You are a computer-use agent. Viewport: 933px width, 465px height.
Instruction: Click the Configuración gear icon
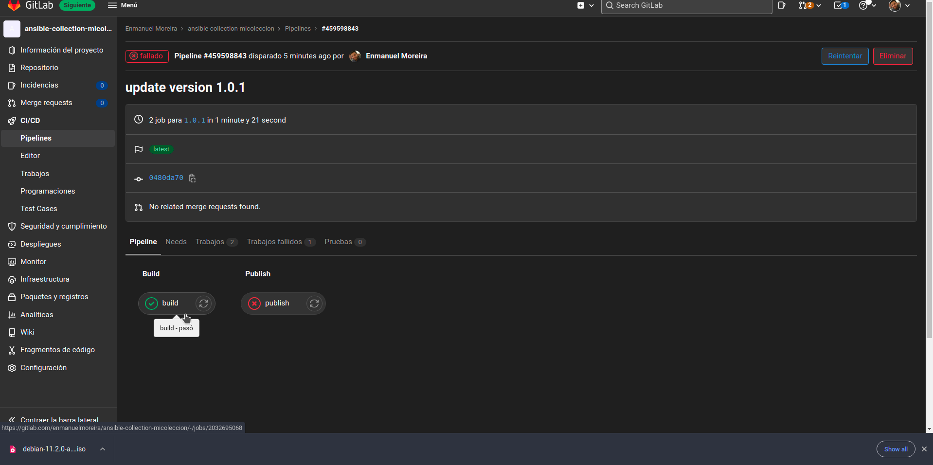tap(12, 368)
